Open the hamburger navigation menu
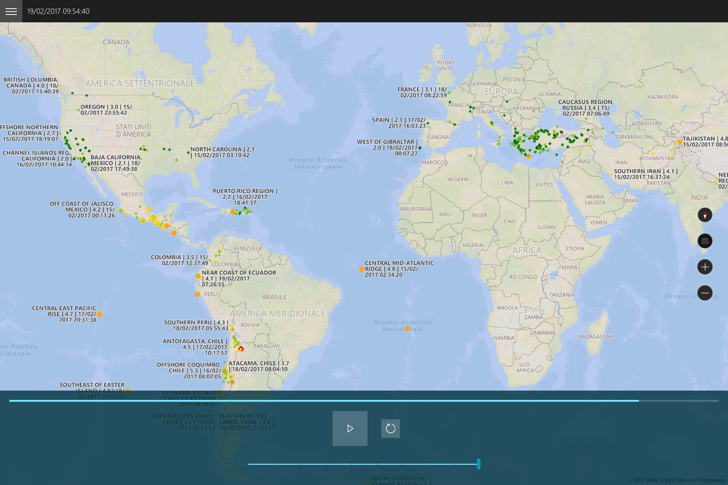 pos(11,11)
